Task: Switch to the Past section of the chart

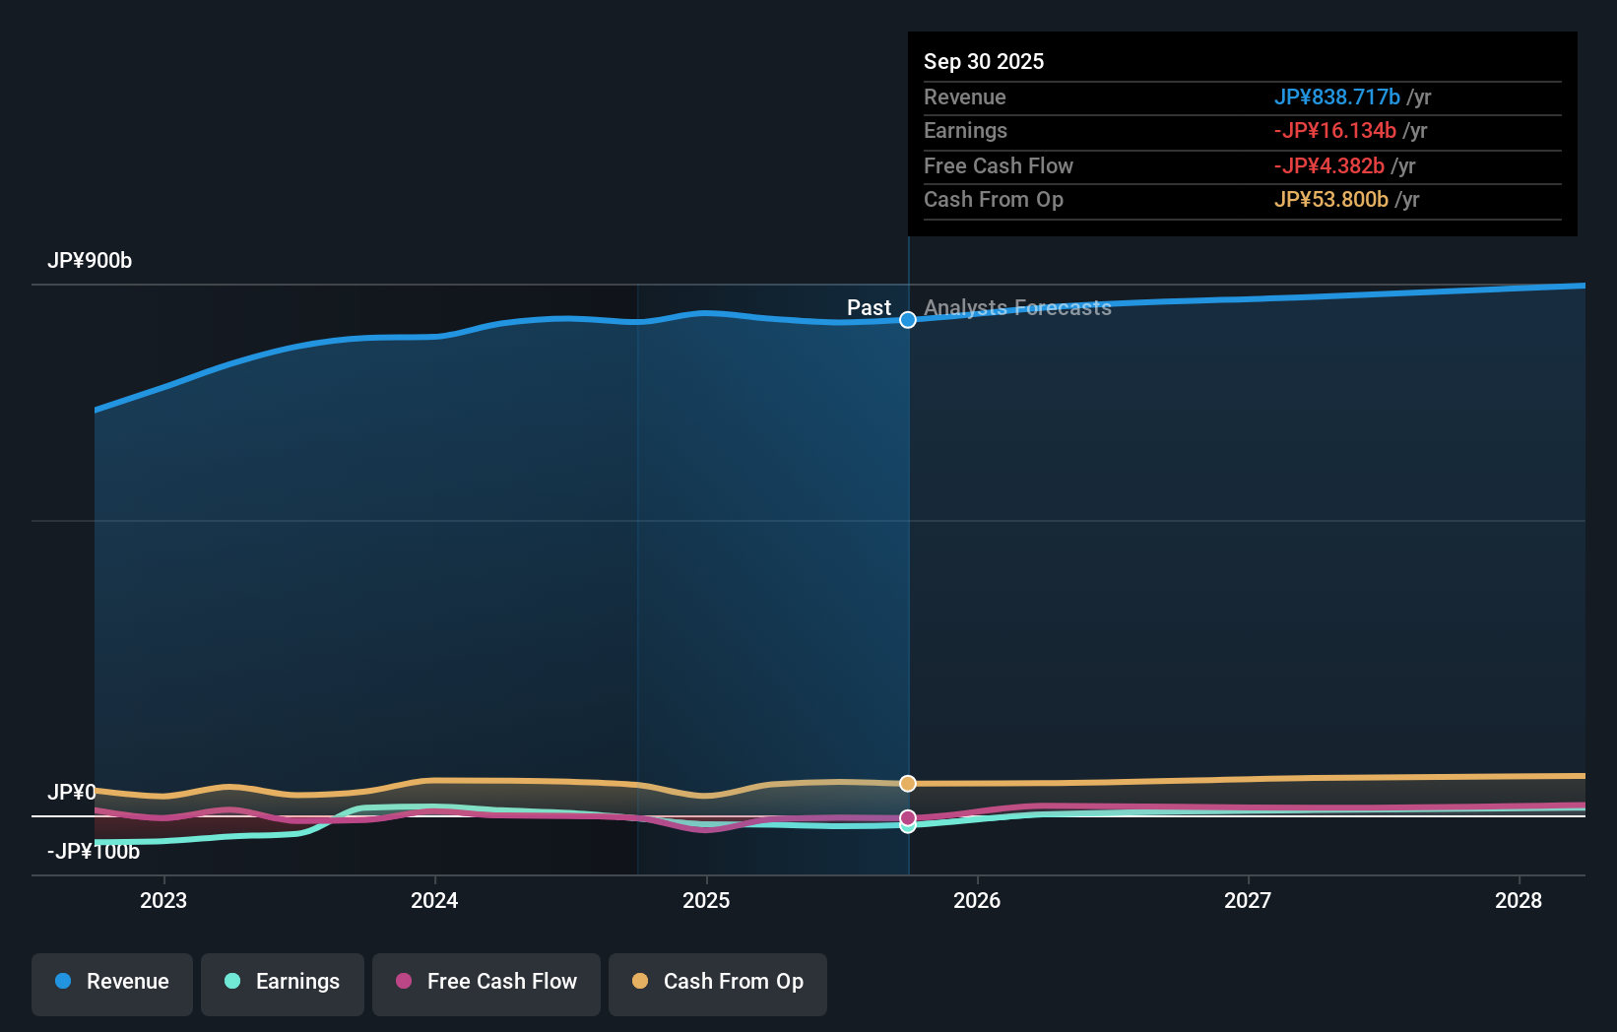Action: point(869,307)
